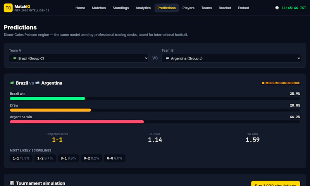Go to the Embed page
310x186 pixels.
click(x=243, y=8)
